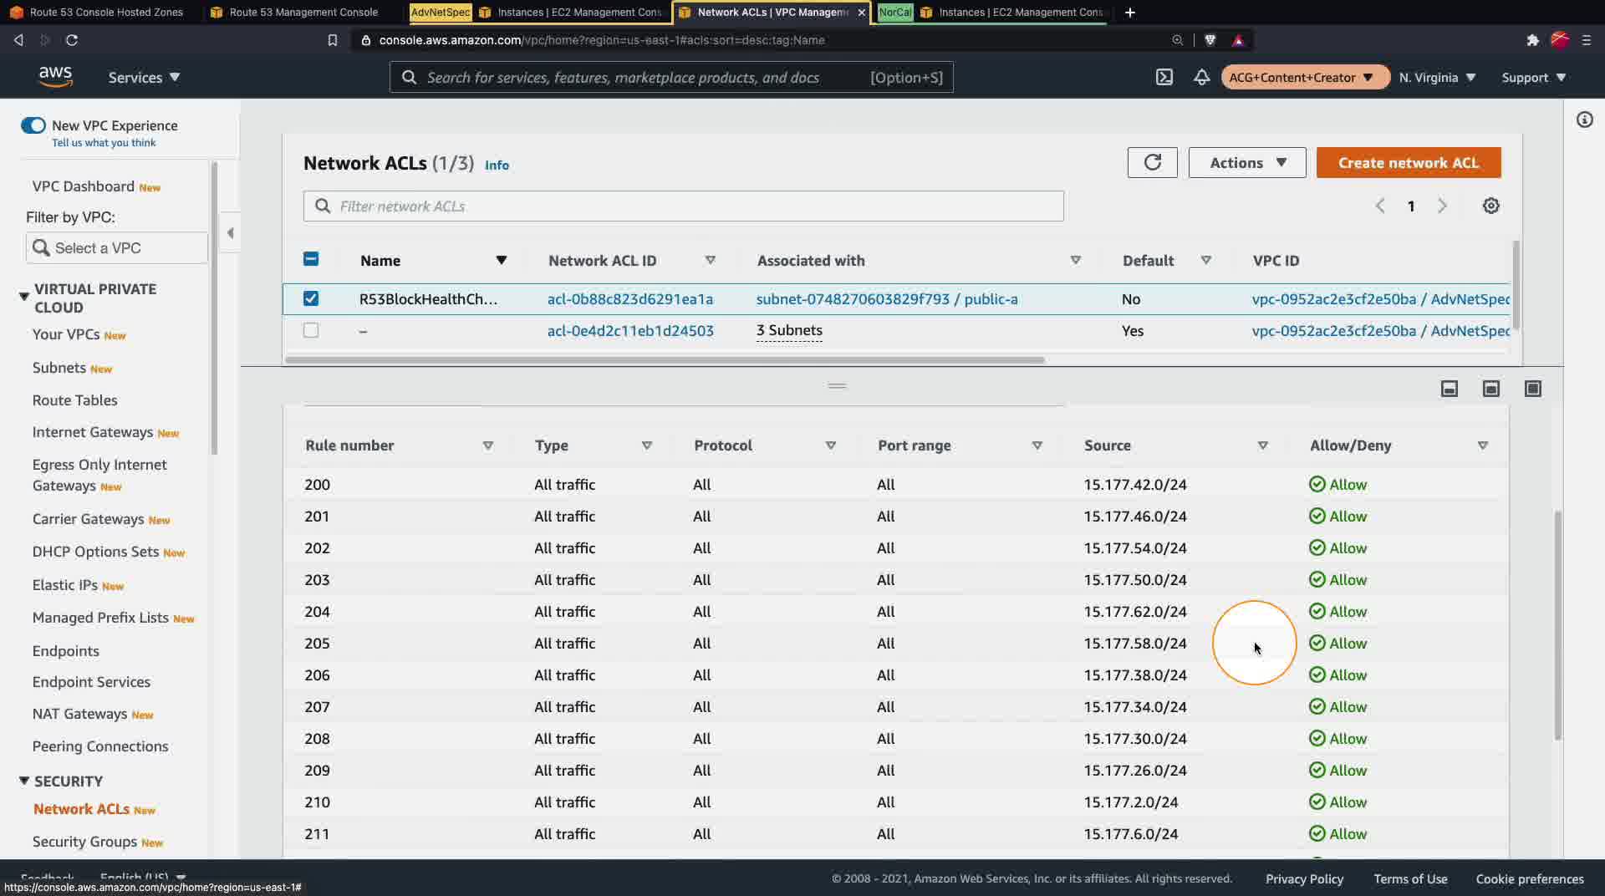Switch to Route 53 Management Console tab
Image resolution: width=1605 pixels, height=896 pixels.
tap(303, 13)
